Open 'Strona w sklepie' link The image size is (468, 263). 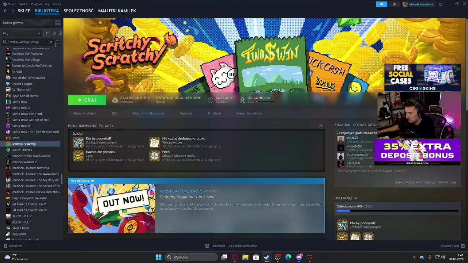click(84, 113)
